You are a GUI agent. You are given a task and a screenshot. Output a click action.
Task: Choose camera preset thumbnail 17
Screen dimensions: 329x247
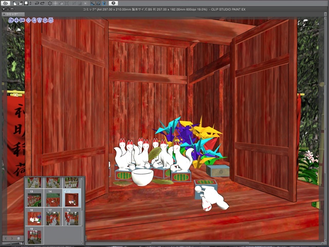[x=53, y=217]
